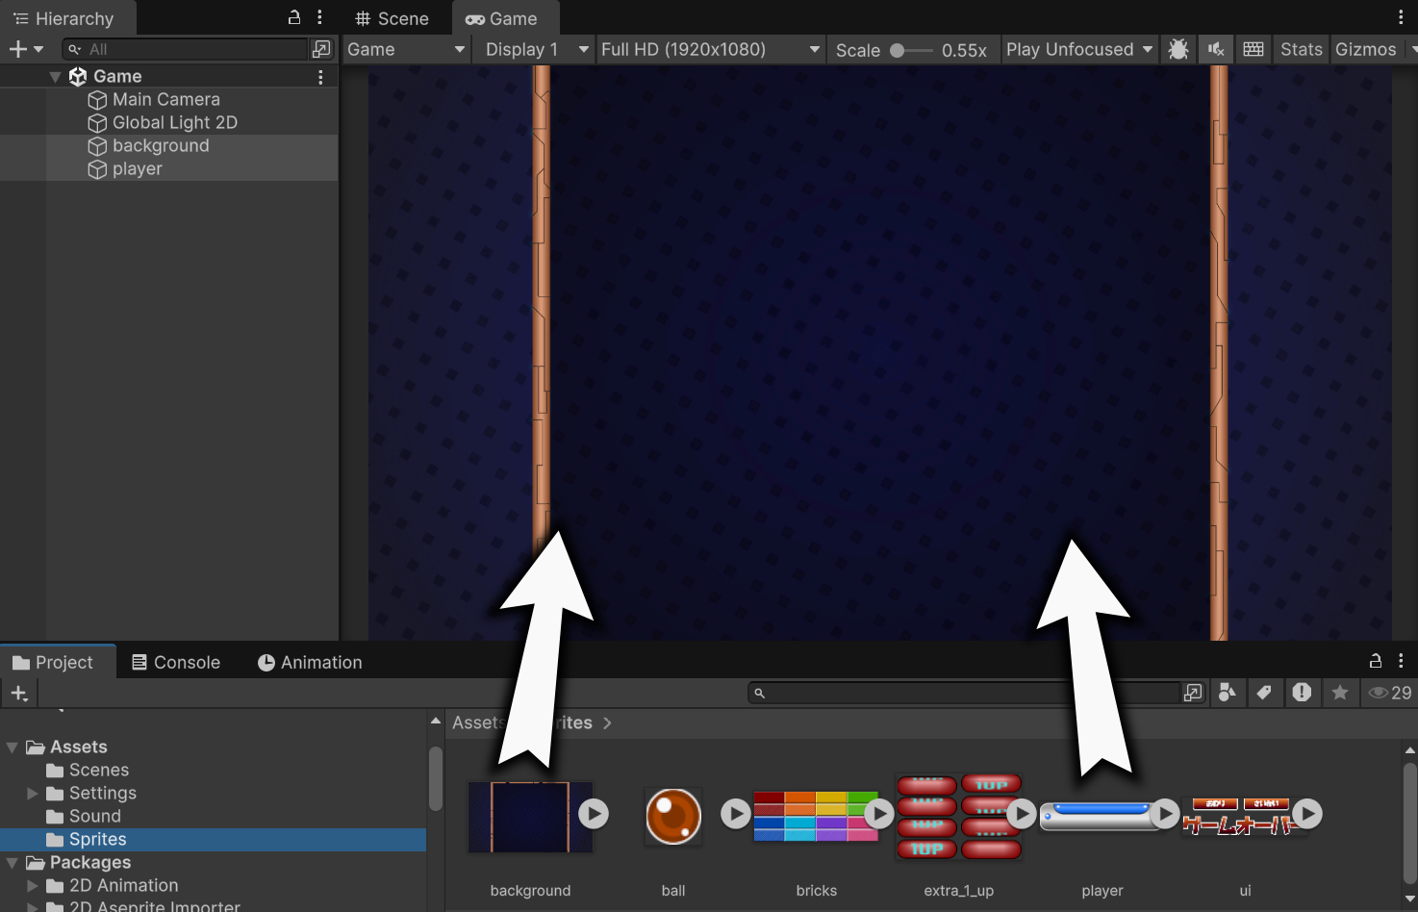1418x912 pixels.
Task: Click the Sound folder icon
Action: point(55,817)
